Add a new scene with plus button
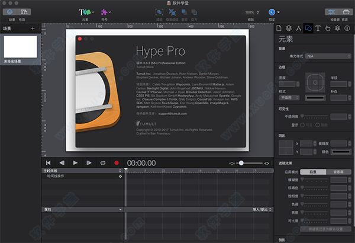Screen dimensions: 355x243 point(33,28)
